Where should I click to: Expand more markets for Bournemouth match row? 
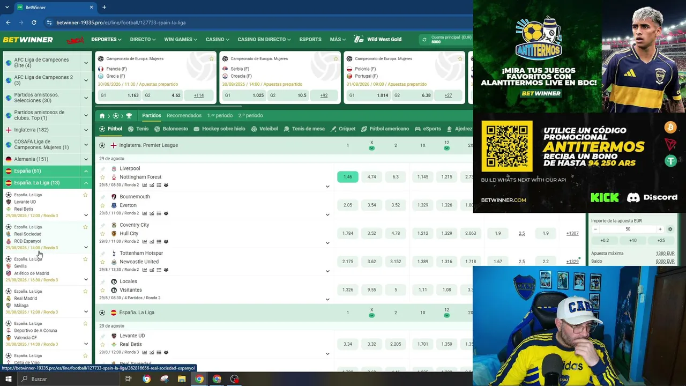click(x=327, y=214)
